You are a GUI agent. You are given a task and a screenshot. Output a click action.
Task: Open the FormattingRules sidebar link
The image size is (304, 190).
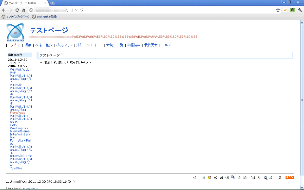point(20,142)
